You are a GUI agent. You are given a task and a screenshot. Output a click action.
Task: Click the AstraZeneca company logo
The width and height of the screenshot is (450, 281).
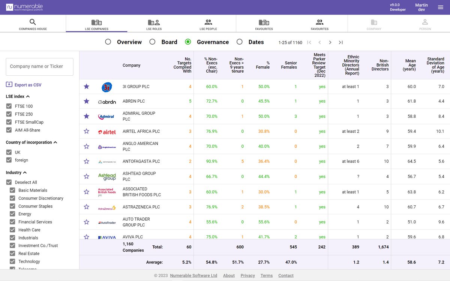pos(107,208)
